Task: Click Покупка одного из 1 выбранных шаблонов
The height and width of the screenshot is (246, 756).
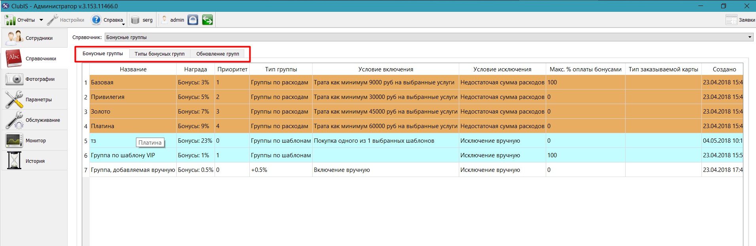Action: (386, 141)
